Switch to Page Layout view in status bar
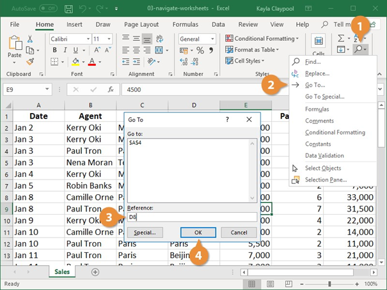 point(270,284)
